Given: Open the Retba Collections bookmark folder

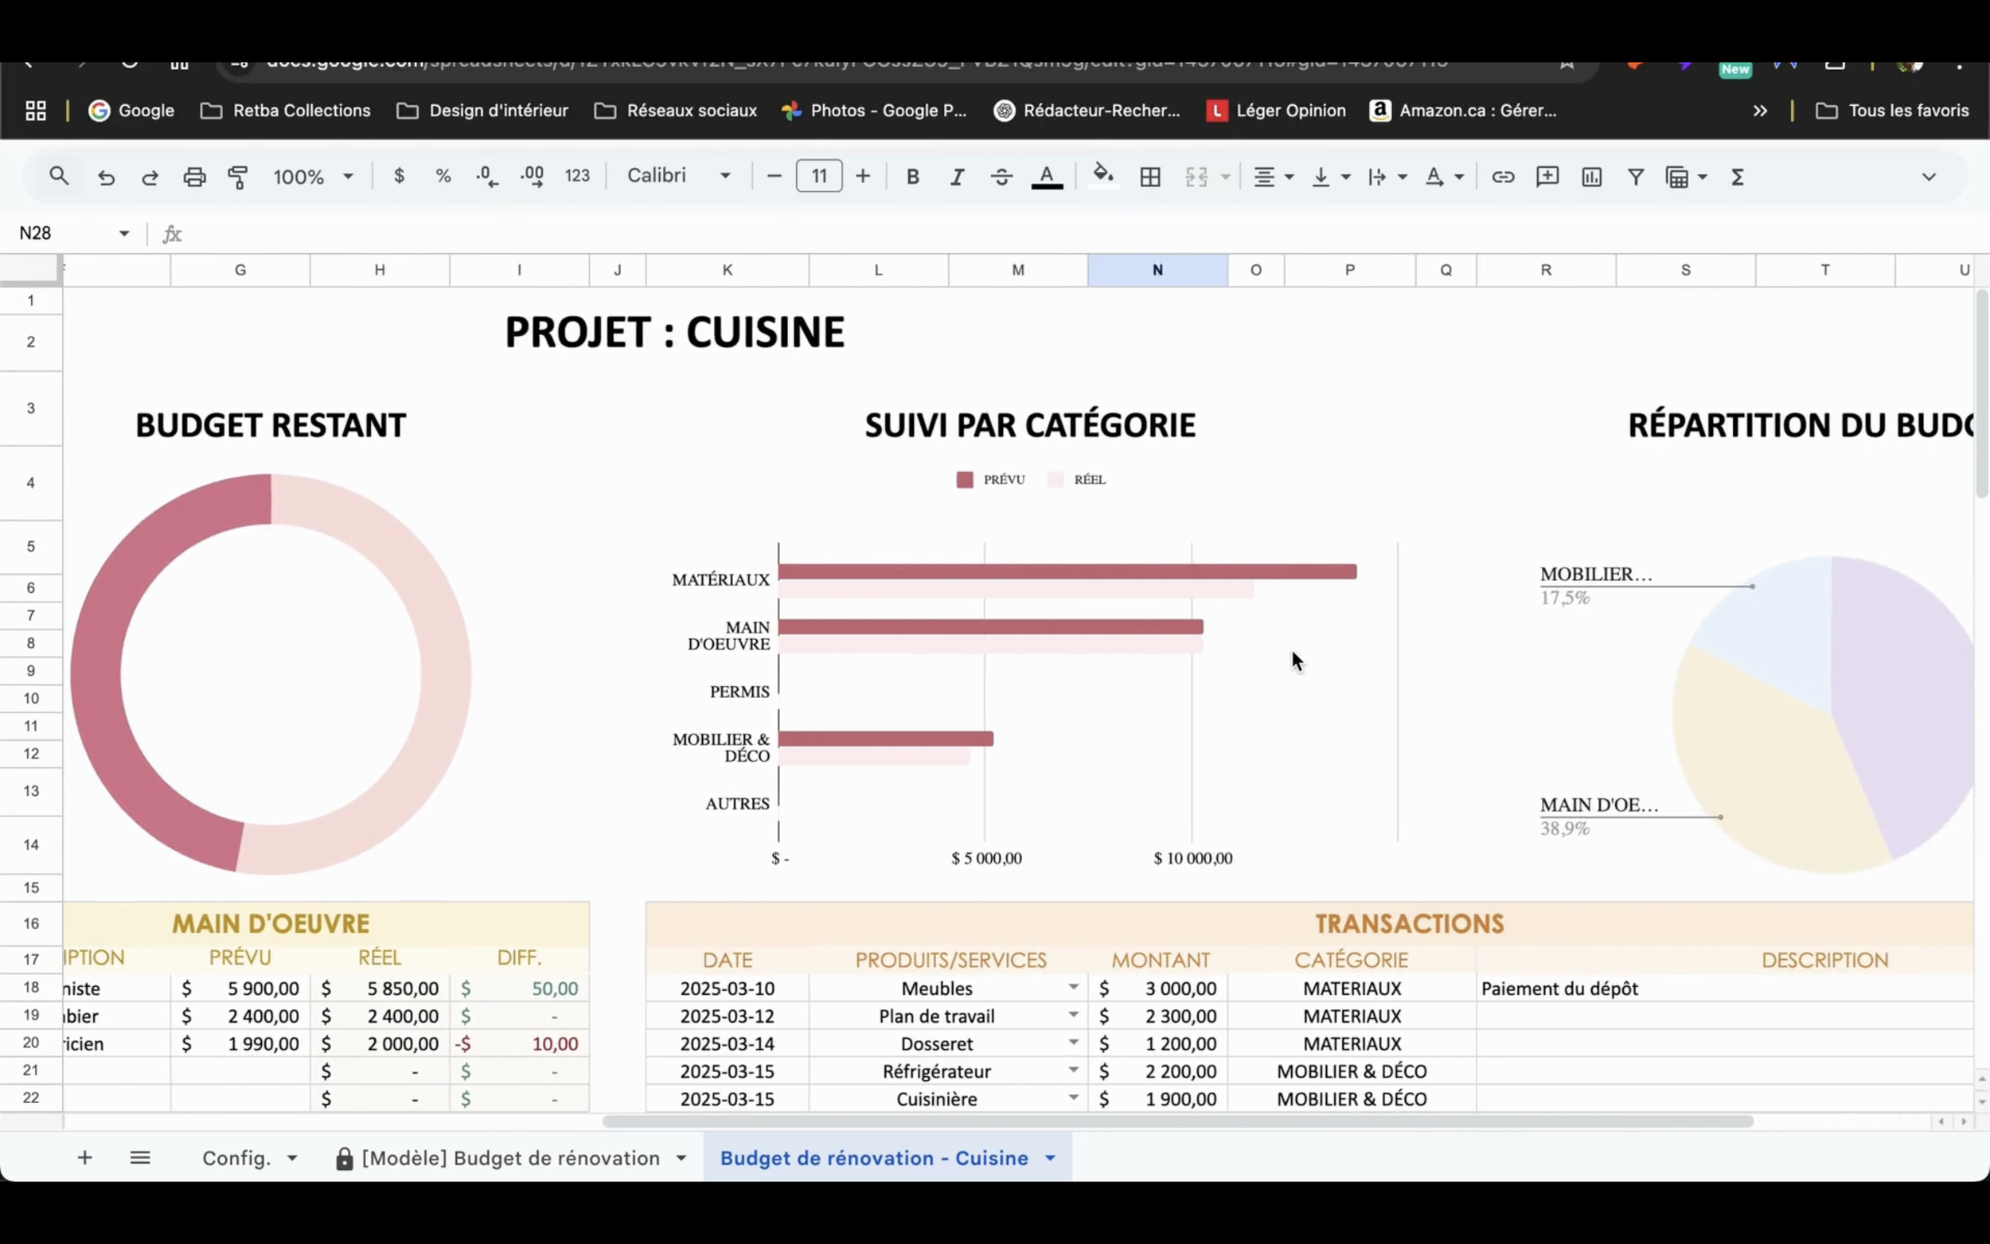Looking at the screenshot, I should (286, 111).
